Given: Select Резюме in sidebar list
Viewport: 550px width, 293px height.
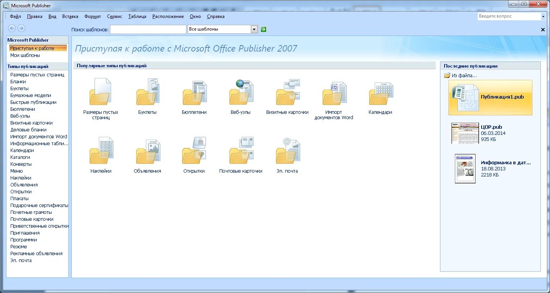Looking at the screenshot, I should pyautogui.click(x=19, y=246).
